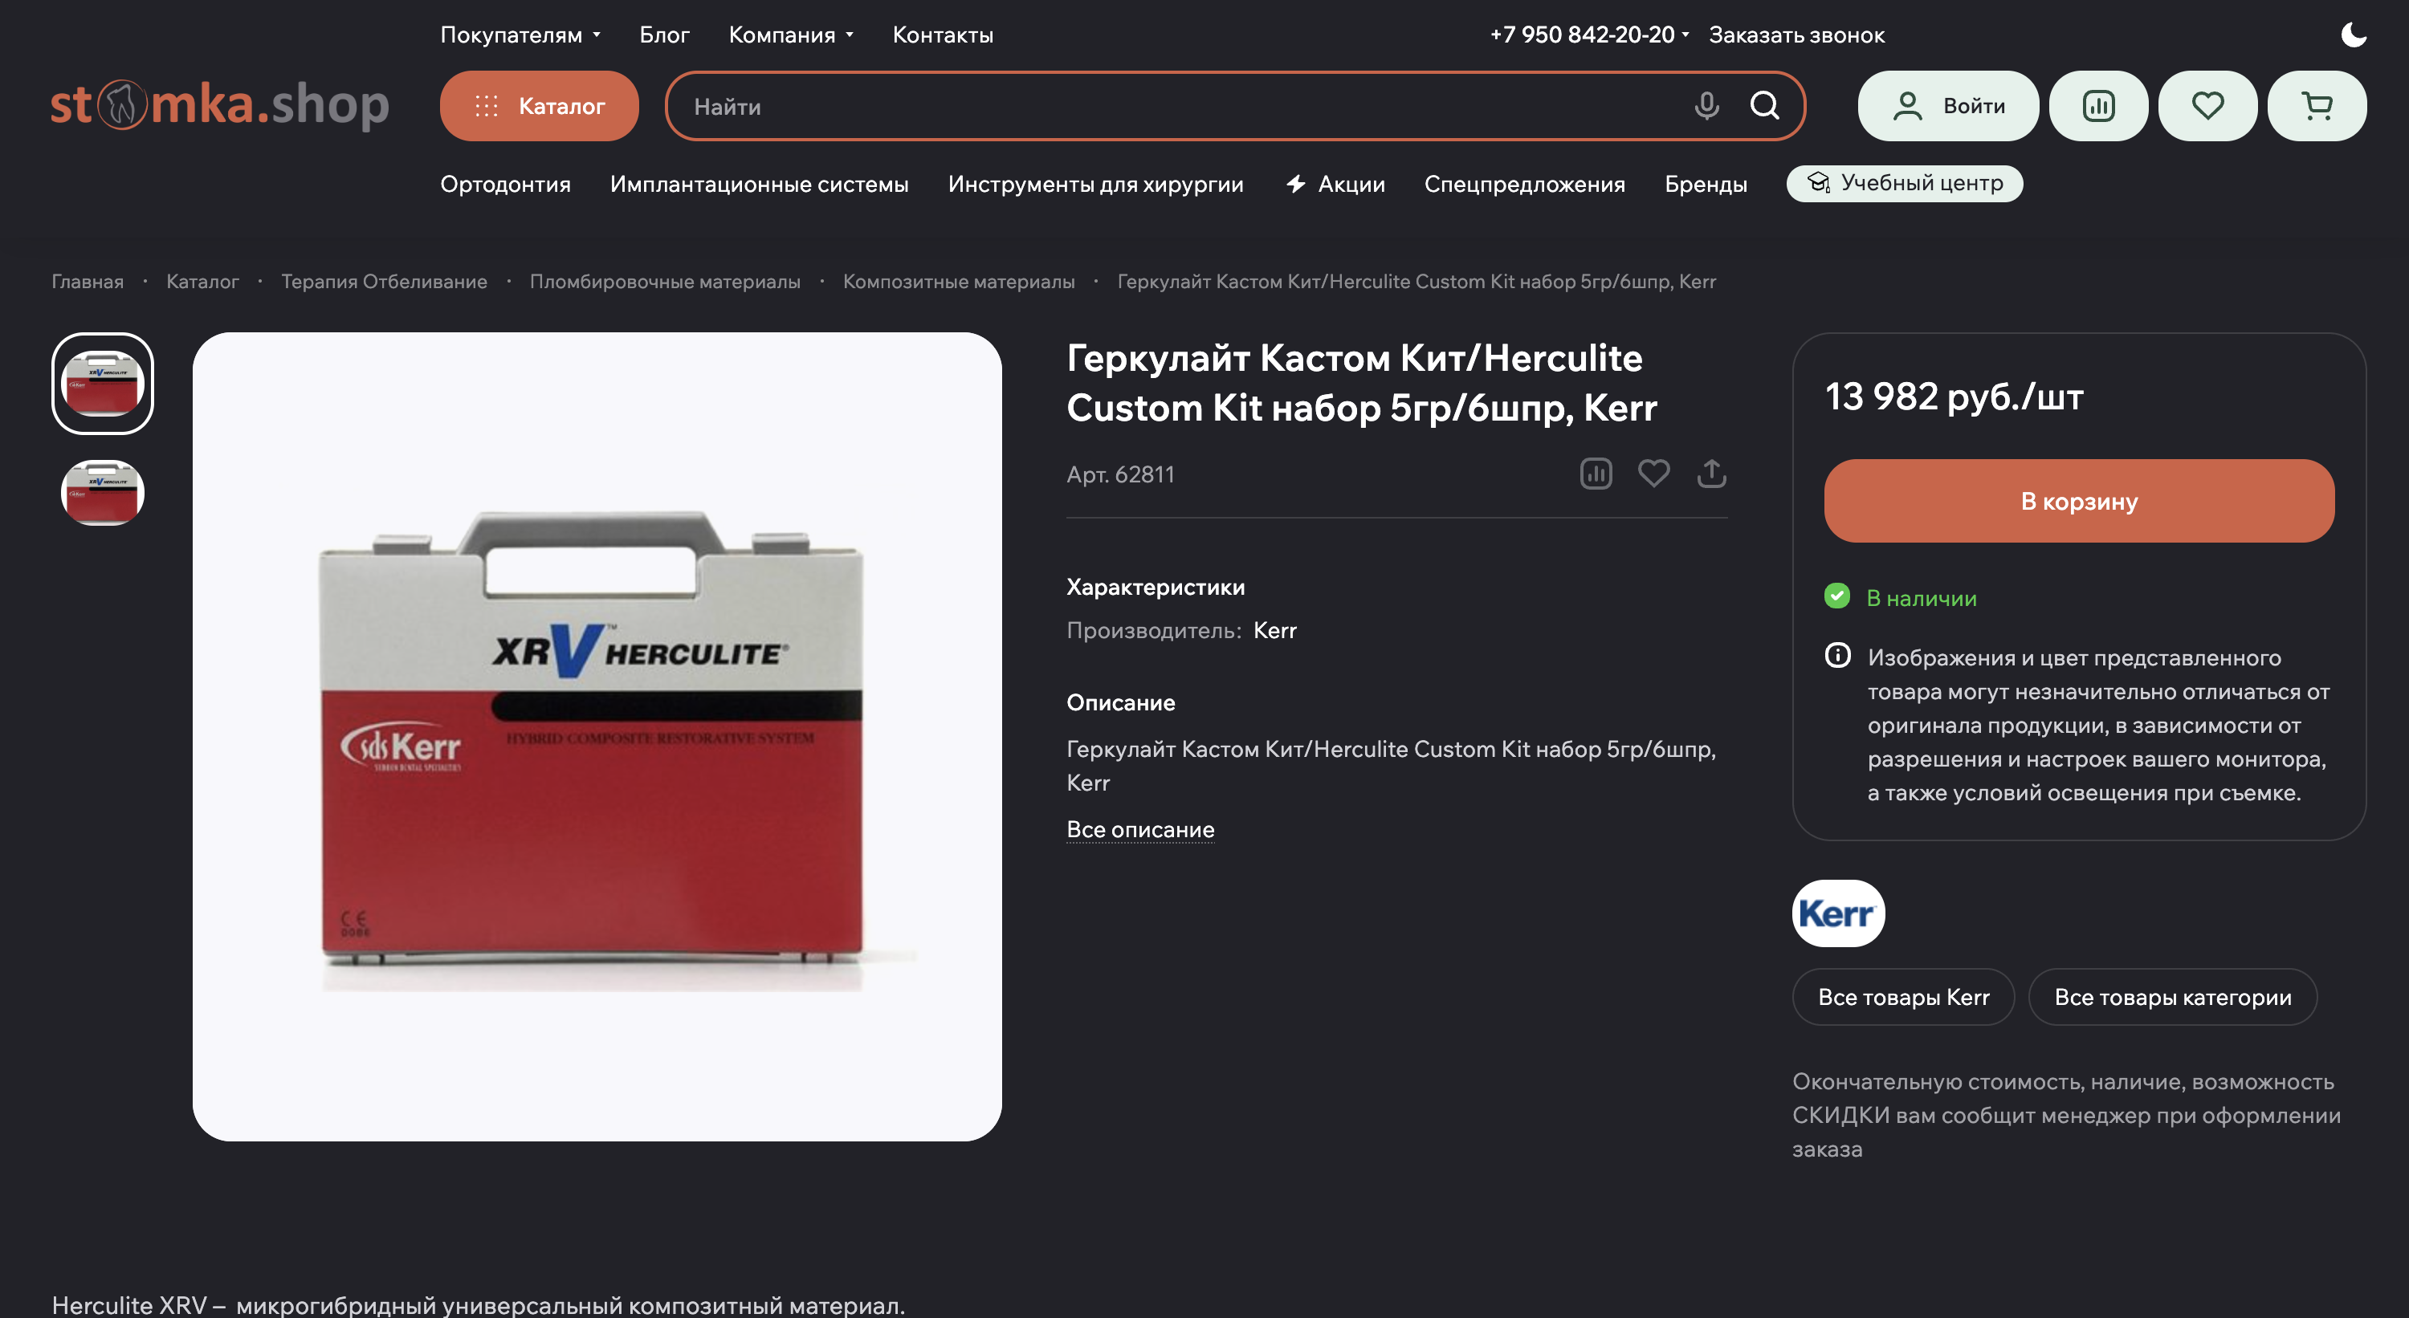Open header favorites heart icon
2409x1318 pixels.
click(2208, 106)
